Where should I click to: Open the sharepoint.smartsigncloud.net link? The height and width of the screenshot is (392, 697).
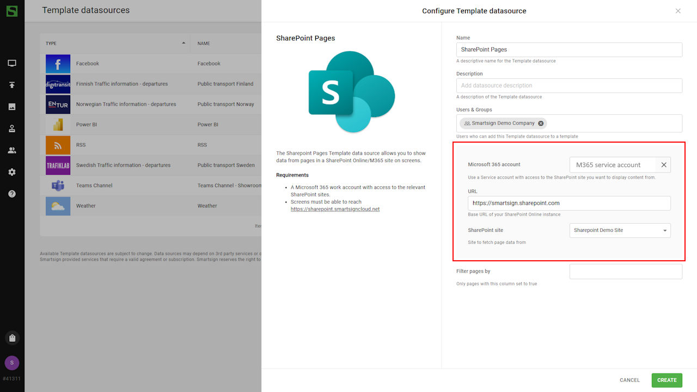(x=335, y=209)
